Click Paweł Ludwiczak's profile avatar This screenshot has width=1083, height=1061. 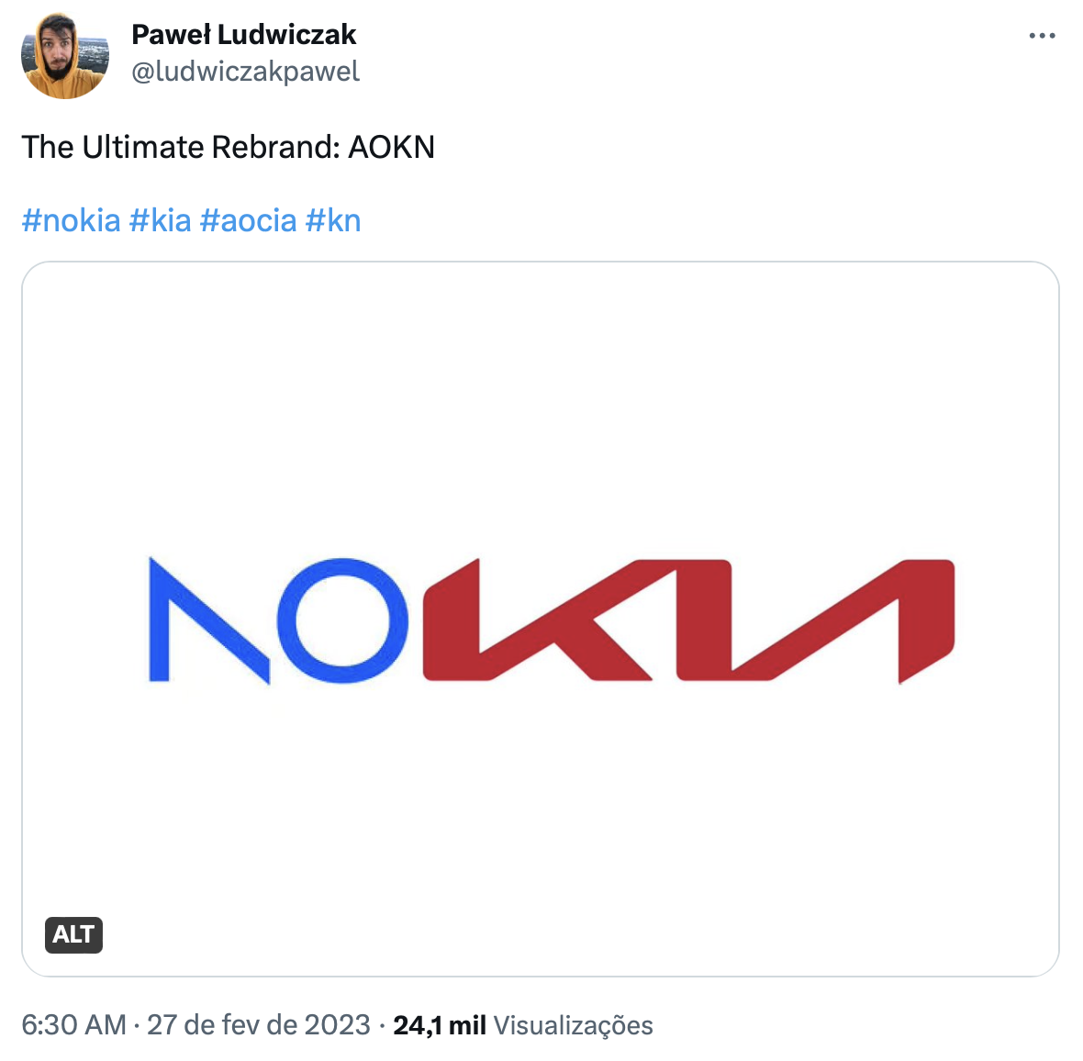pos(65,55)
